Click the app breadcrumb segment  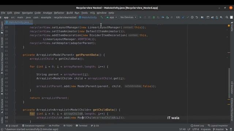point(6,17)
